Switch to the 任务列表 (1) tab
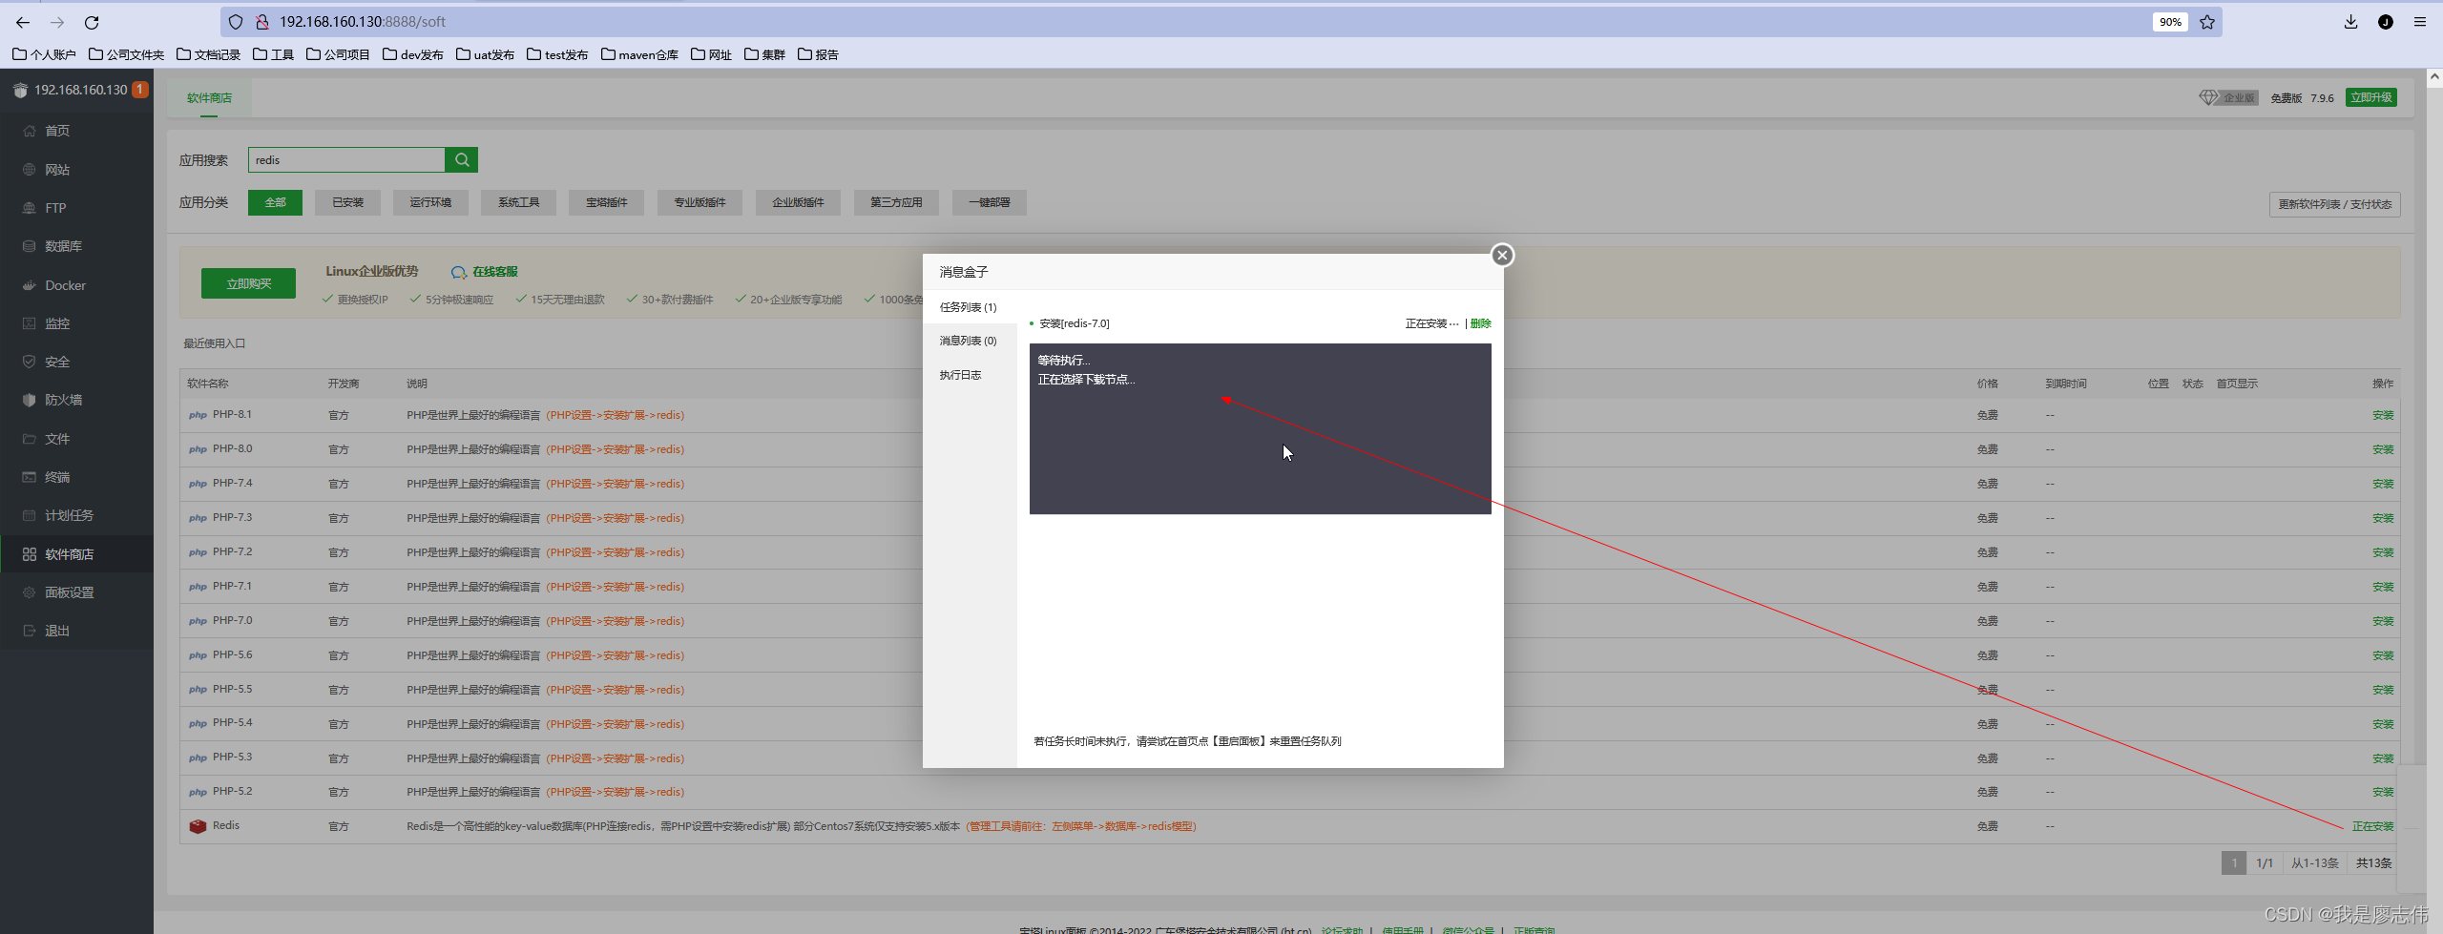Screen dimensions: 2443x934 pos(970,307)
